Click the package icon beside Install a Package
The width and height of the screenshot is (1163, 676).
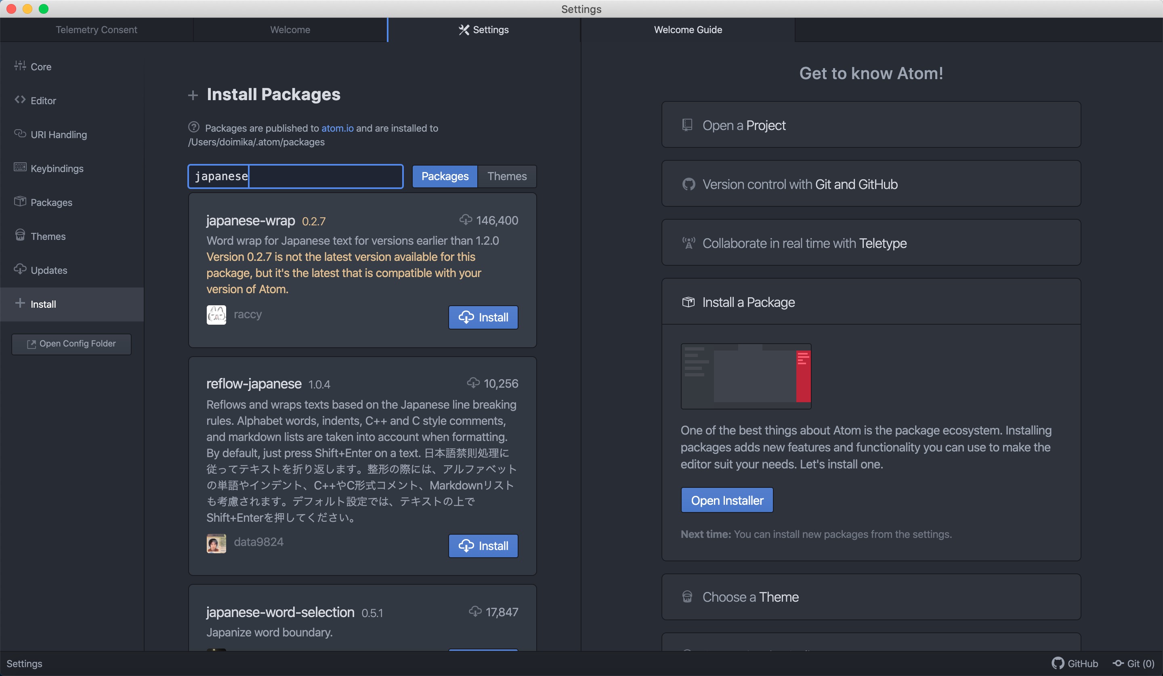pos(688,302)
